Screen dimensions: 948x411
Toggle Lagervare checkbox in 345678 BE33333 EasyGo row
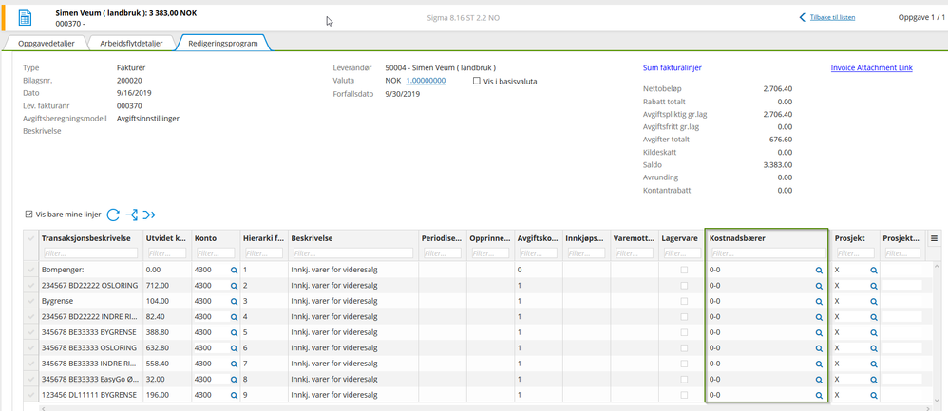[x=684, y=379]
